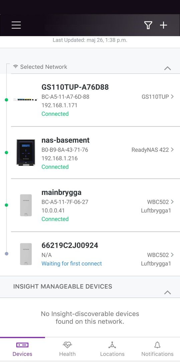180x362 pixels.
Task: Tap the Locations network icon
Action: pos(112,345)
